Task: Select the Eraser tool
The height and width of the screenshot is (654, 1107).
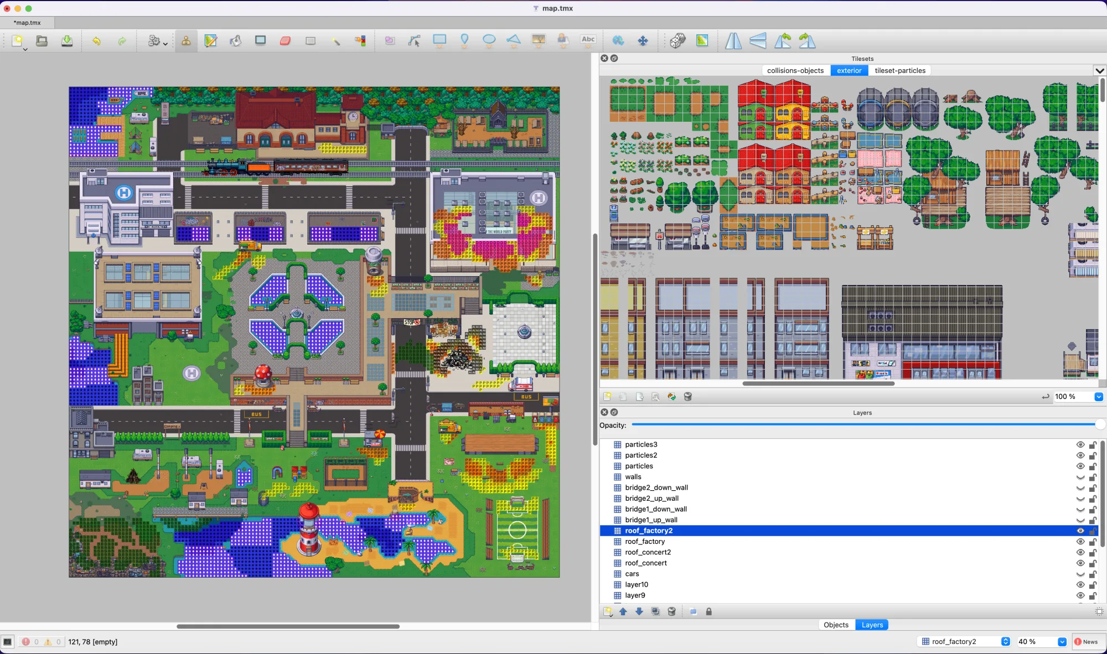Action: click(285, 40)
